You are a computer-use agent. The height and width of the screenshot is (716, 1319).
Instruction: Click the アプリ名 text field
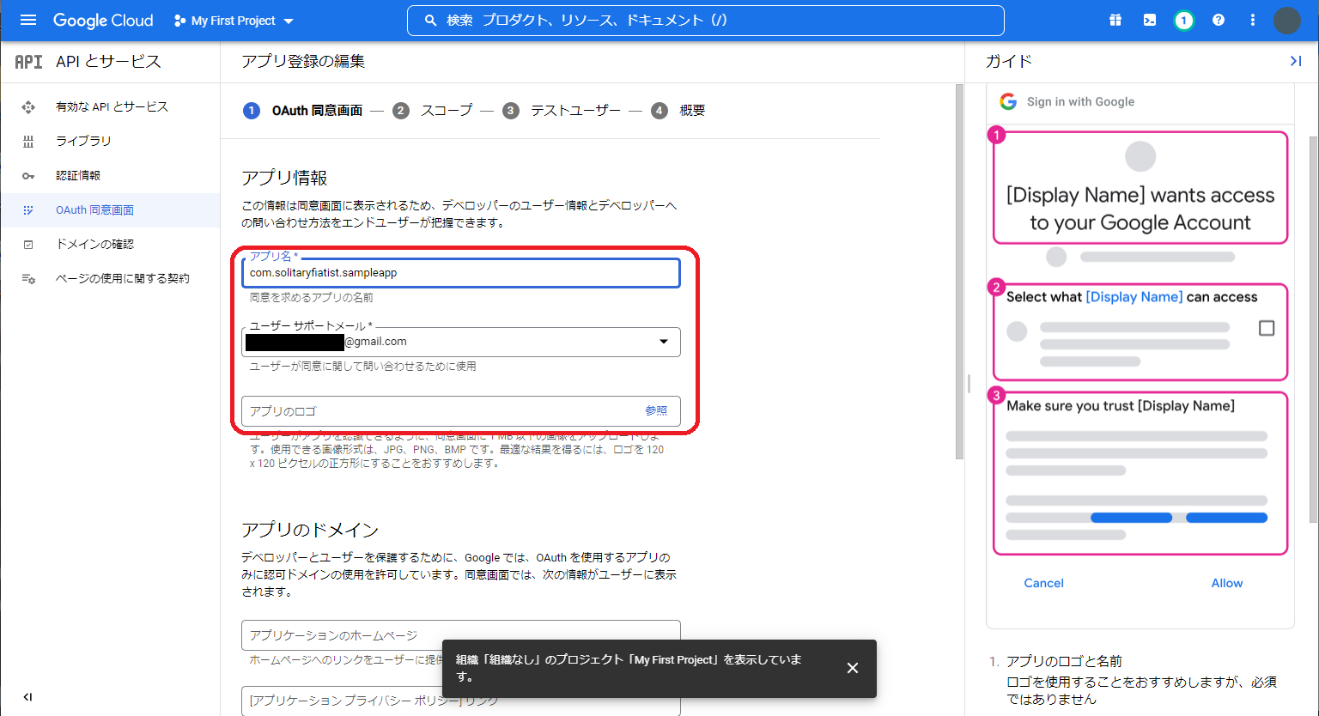461,273
